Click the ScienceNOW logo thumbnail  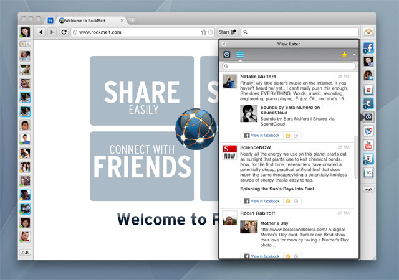pos(229,152)
